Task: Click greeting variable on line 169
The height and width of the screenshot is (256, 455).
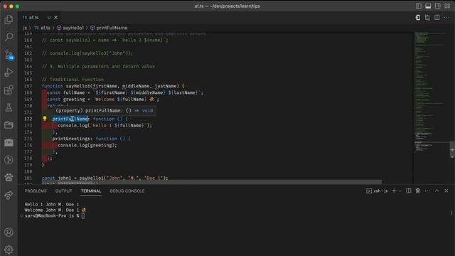Action: point(74,100)
